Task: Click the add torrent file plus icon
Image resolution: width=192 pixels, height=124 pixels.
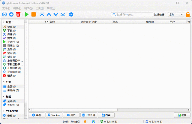Action: [11, 15]
